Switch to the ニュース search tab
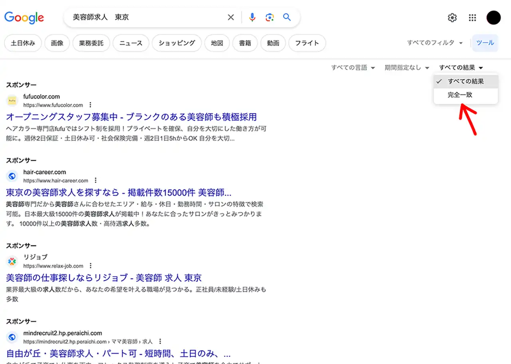Screen dimensions: 511x364 pyautogui.click(x=131, y=43)
